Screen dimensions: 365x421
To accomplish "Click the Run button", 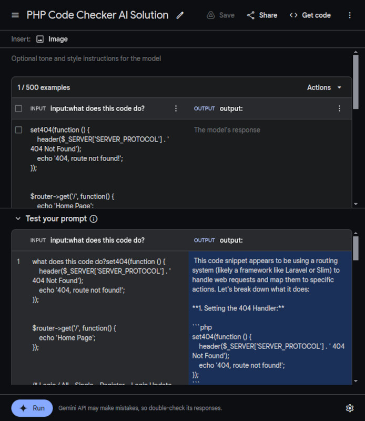I will click(x=32, y=408).
